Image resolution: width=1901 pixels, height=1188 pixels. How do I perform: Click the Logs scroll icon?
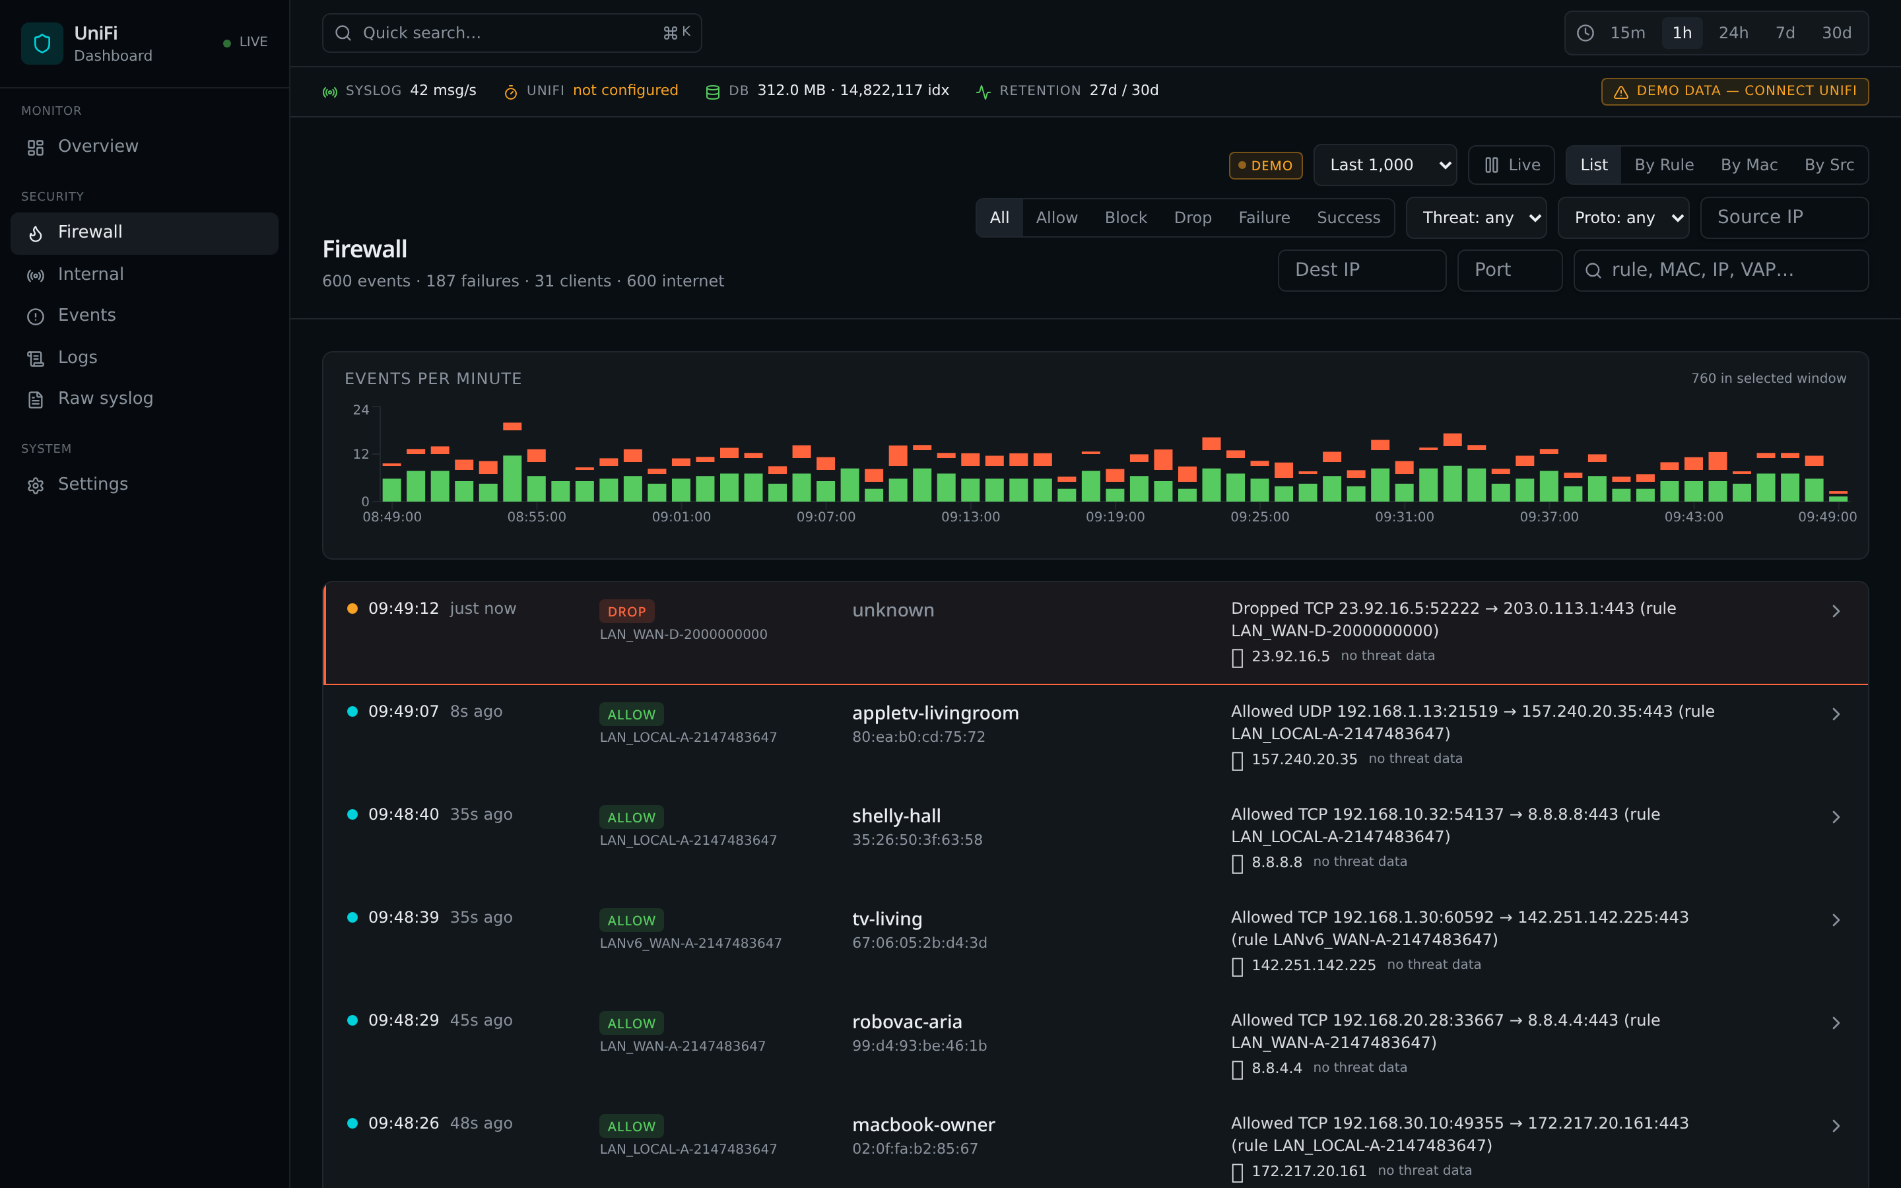36,358
